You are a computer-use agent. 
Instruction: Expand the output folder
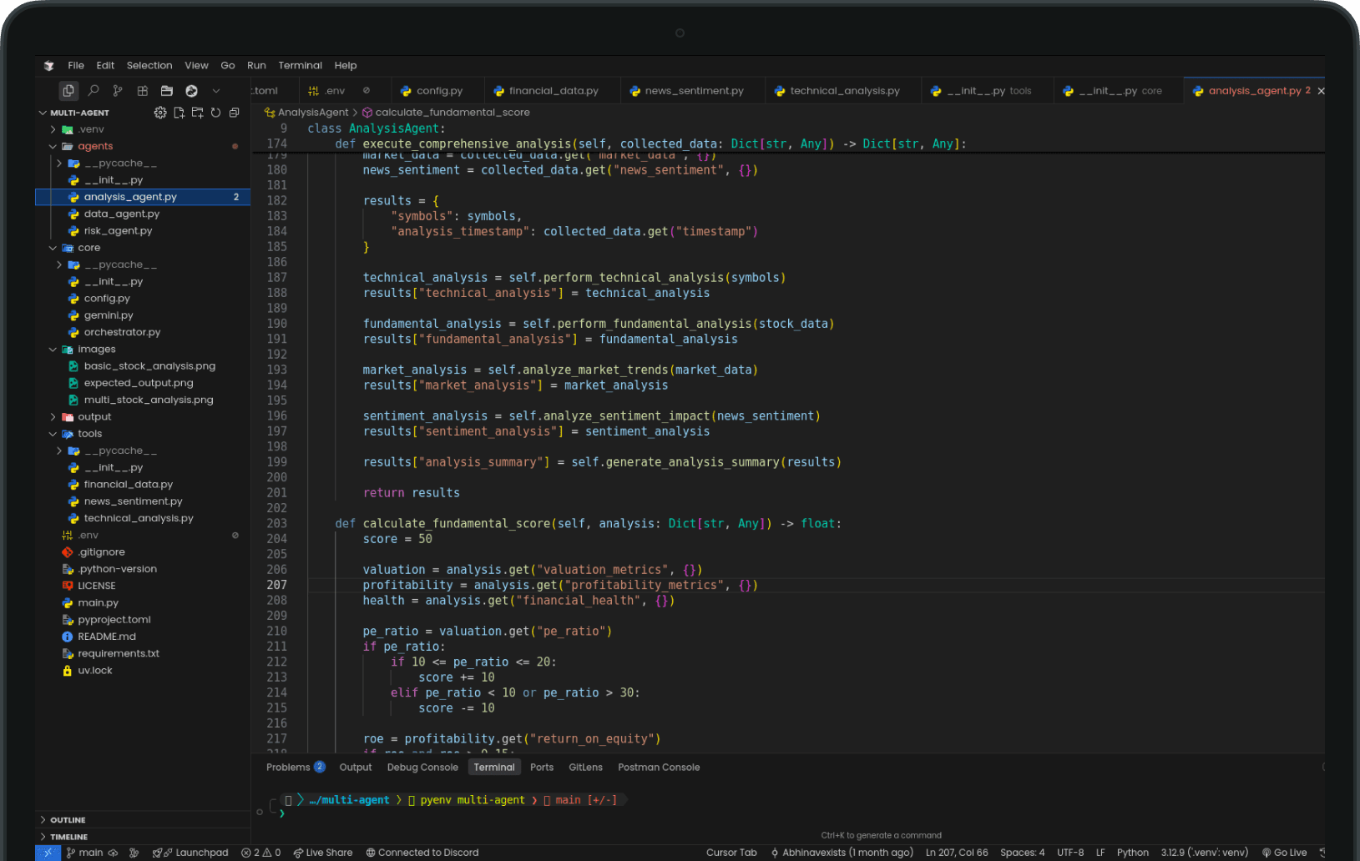[x=94, y=417]
